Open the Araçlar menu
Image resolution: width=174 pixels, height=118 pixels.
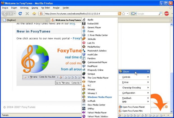(x=56, y=8)
